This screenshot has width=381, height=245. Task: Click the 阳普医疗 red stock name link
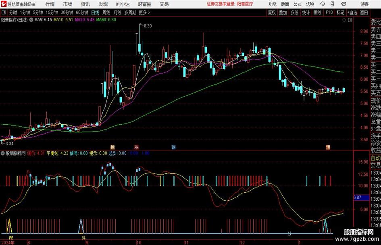click(245, 4)
